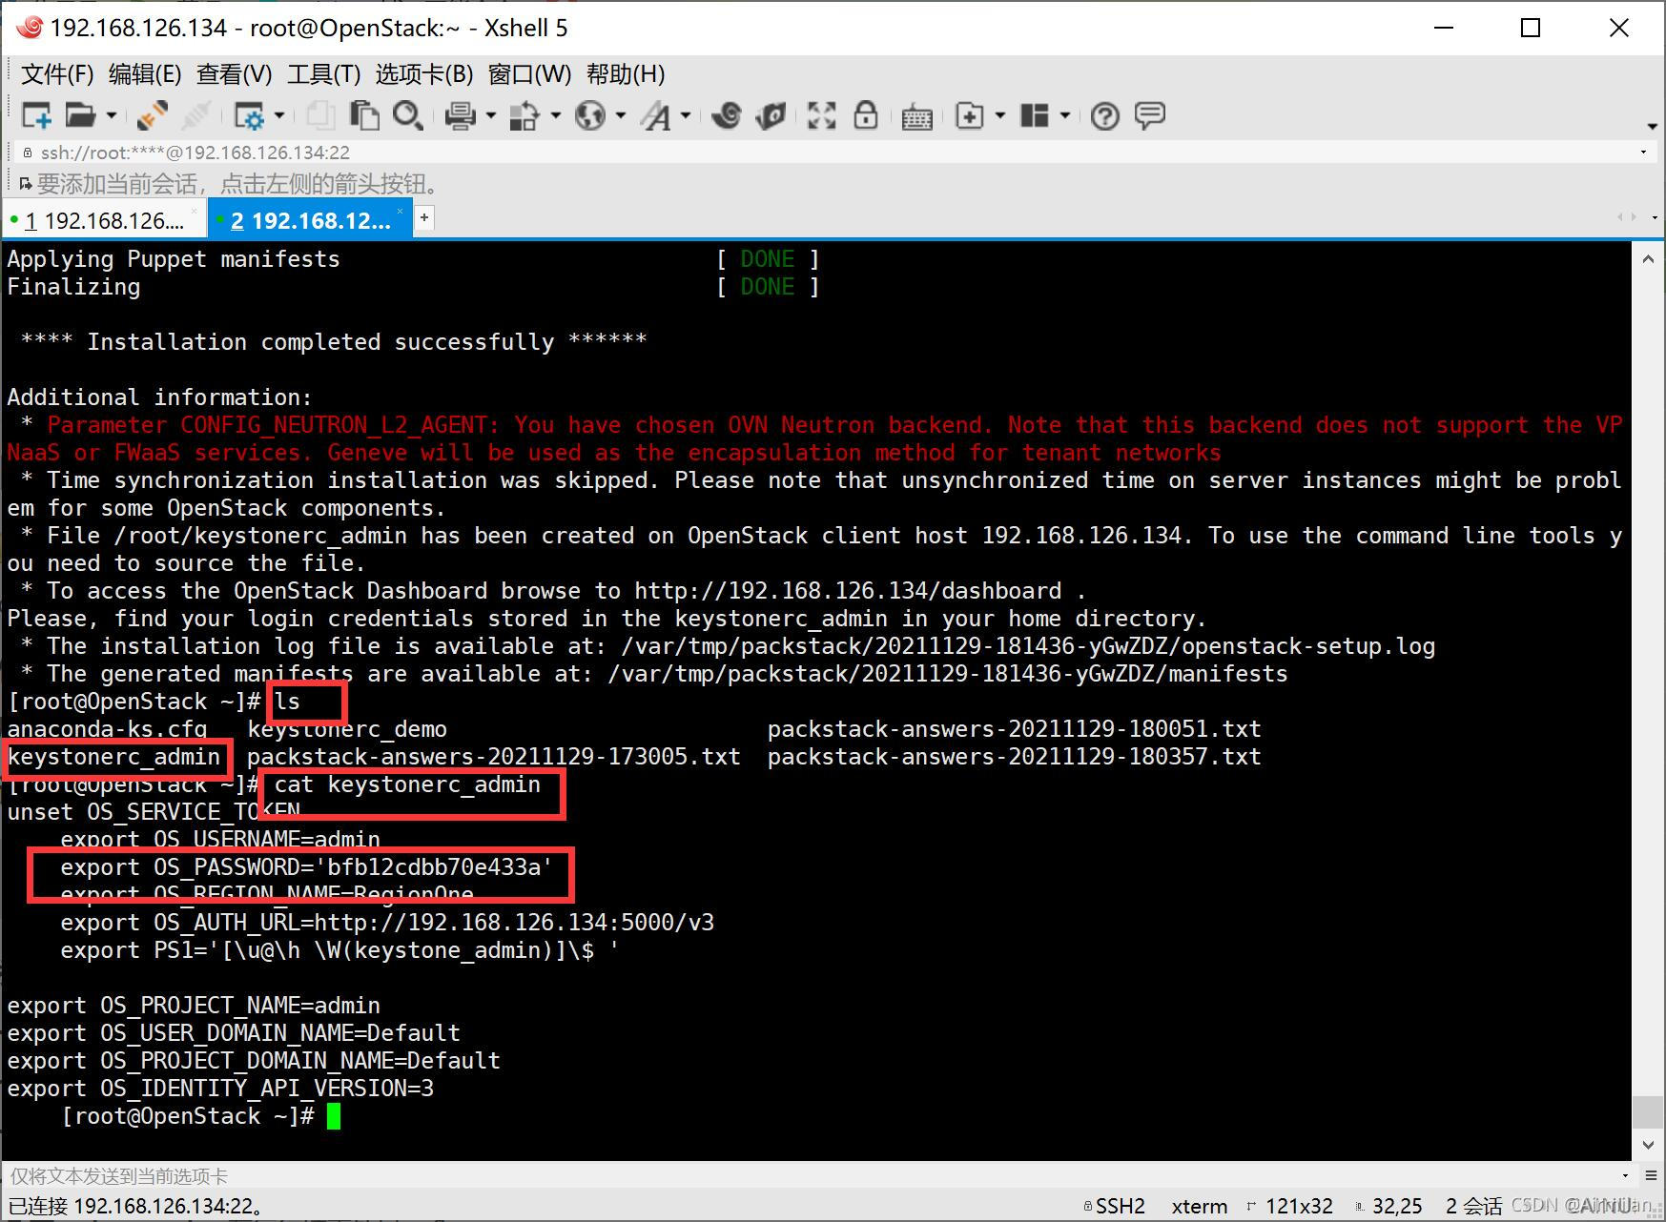Click the New Session toolbar icon
This screenshot has height=1222, width=1666.
point(36,116)
